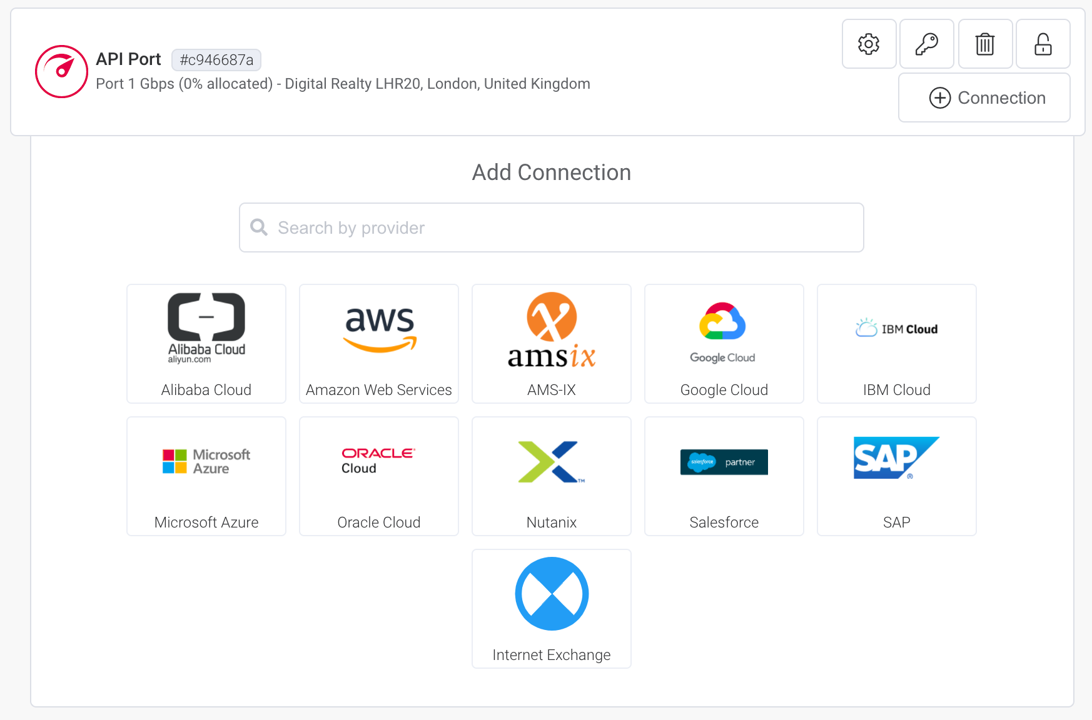This screenshot has width=1092, height=720.
Task: Click the magnifying glass search icon
Action: pos(258,227)
